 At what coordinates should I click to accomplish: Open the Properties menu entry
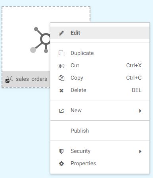[x=100, y=164]
